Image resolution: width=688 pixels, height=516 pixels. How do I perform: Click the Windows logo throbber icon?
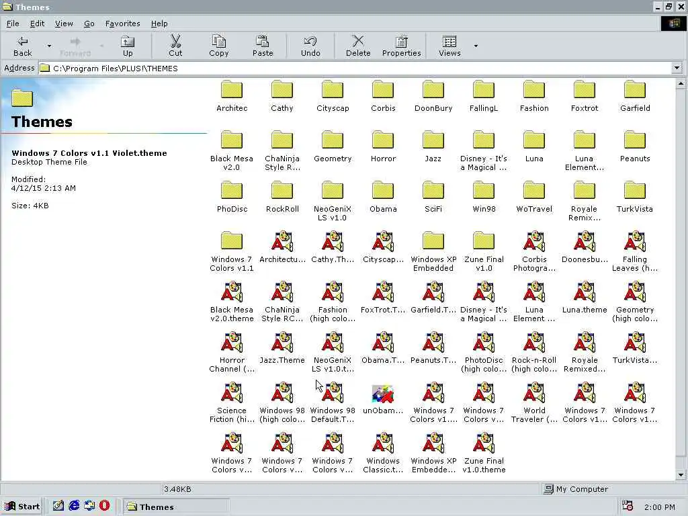pos(673,24)
